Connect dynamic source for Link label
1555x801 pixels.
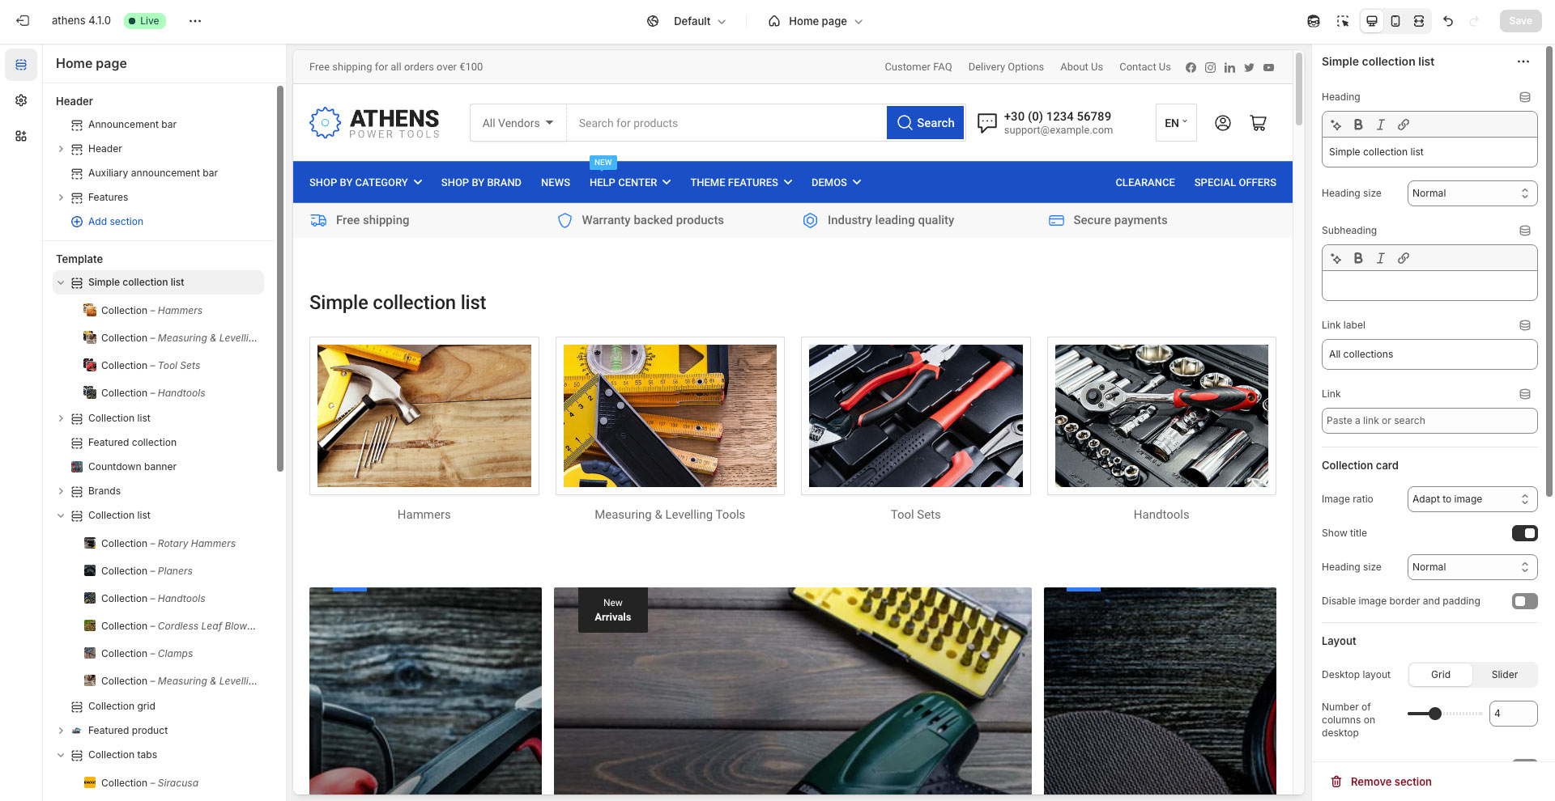1524,325
